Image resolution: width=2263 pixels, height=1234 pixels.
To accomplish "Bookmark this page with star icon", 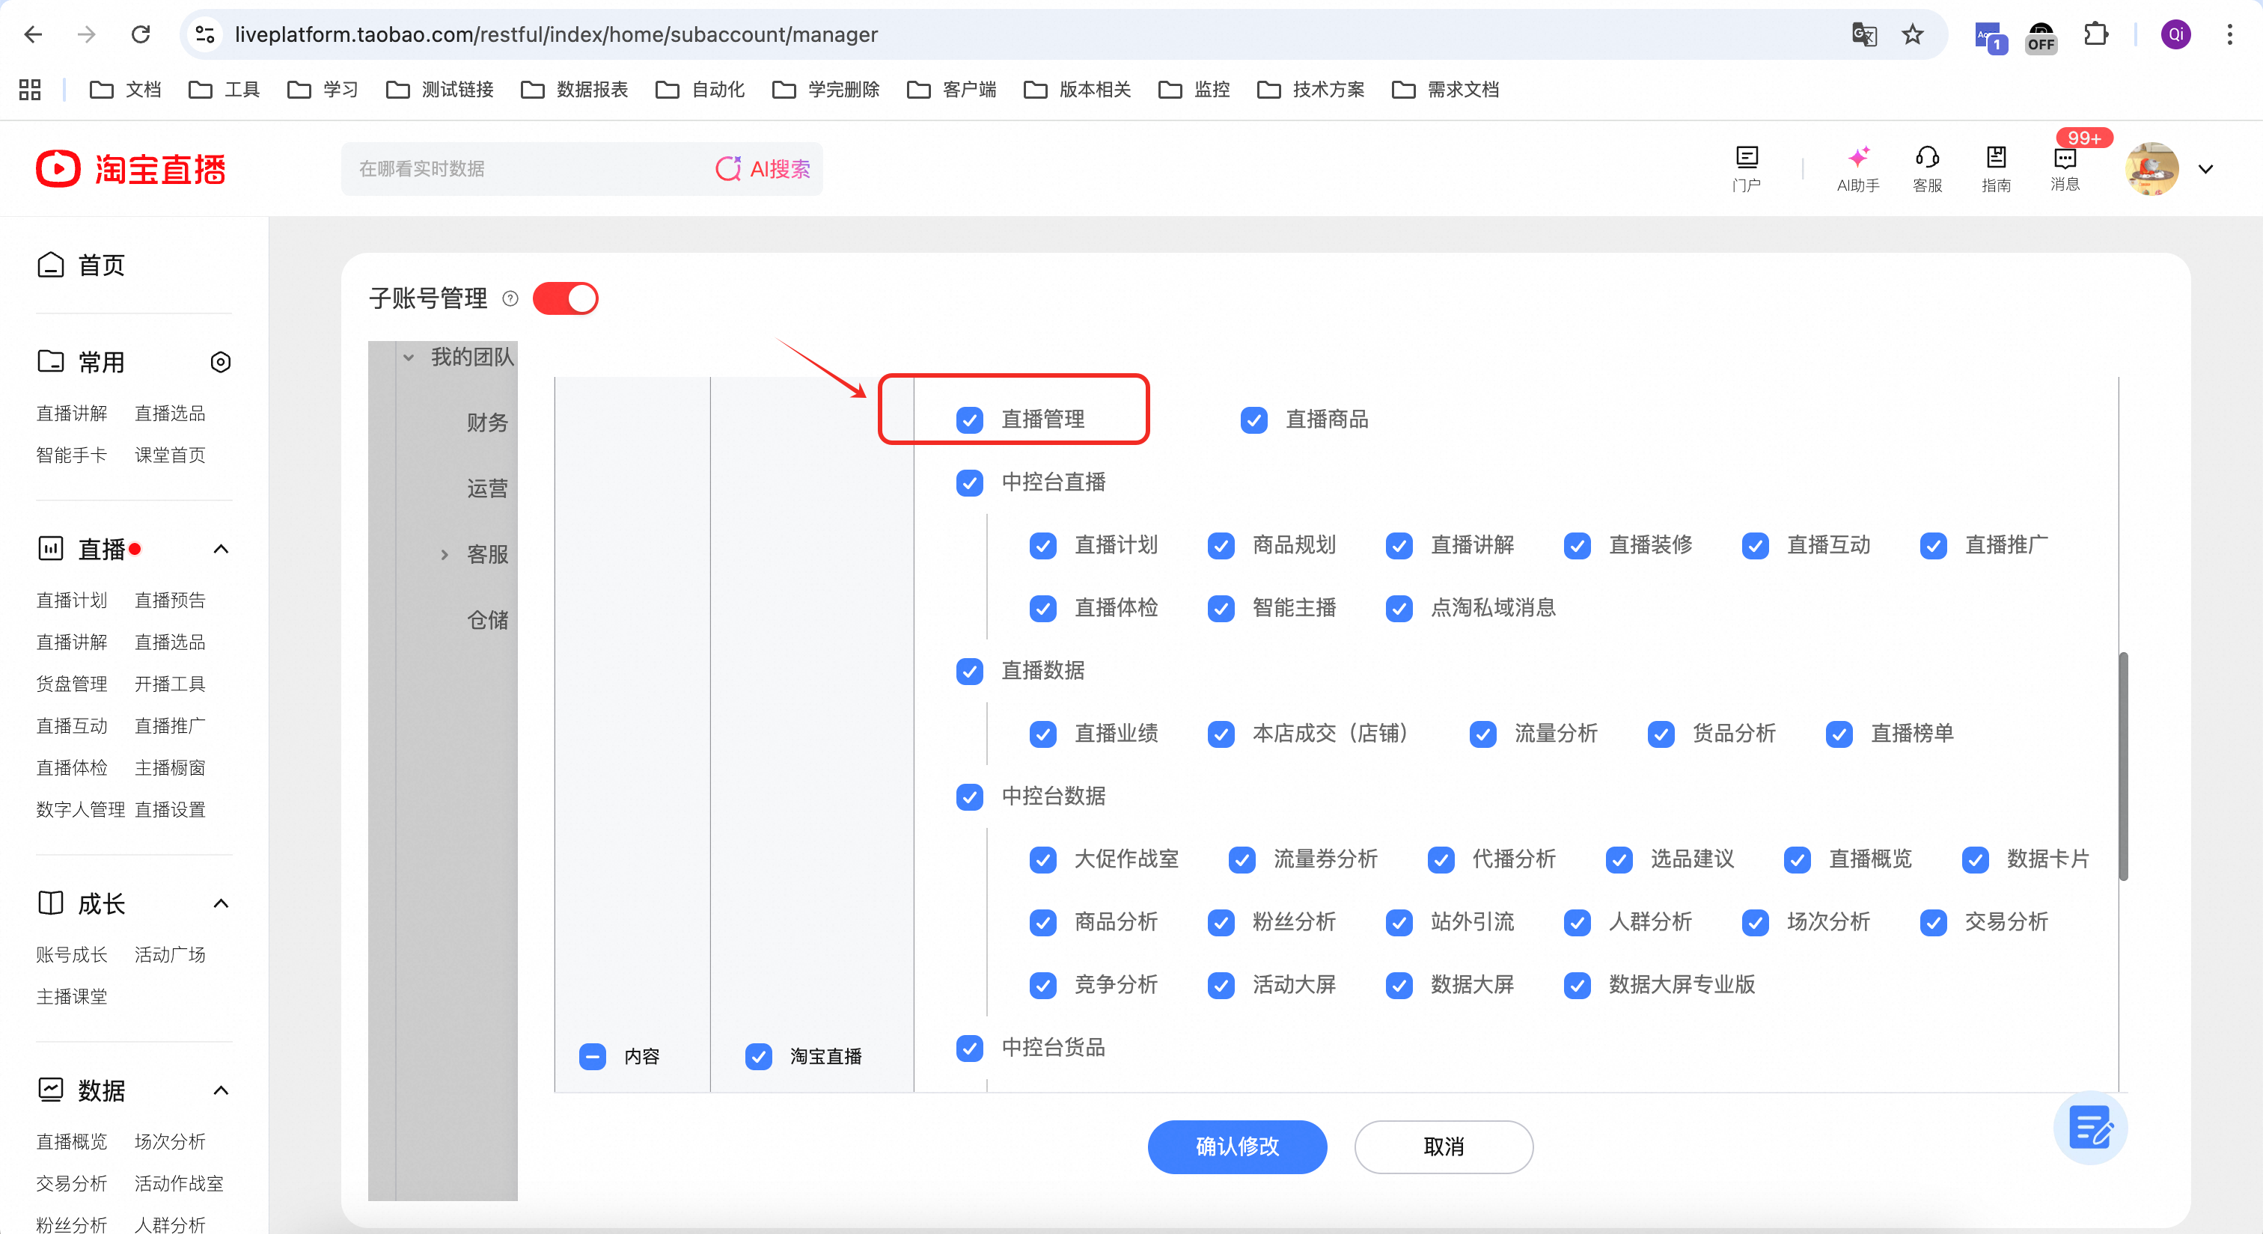I will coord(1913,34).
